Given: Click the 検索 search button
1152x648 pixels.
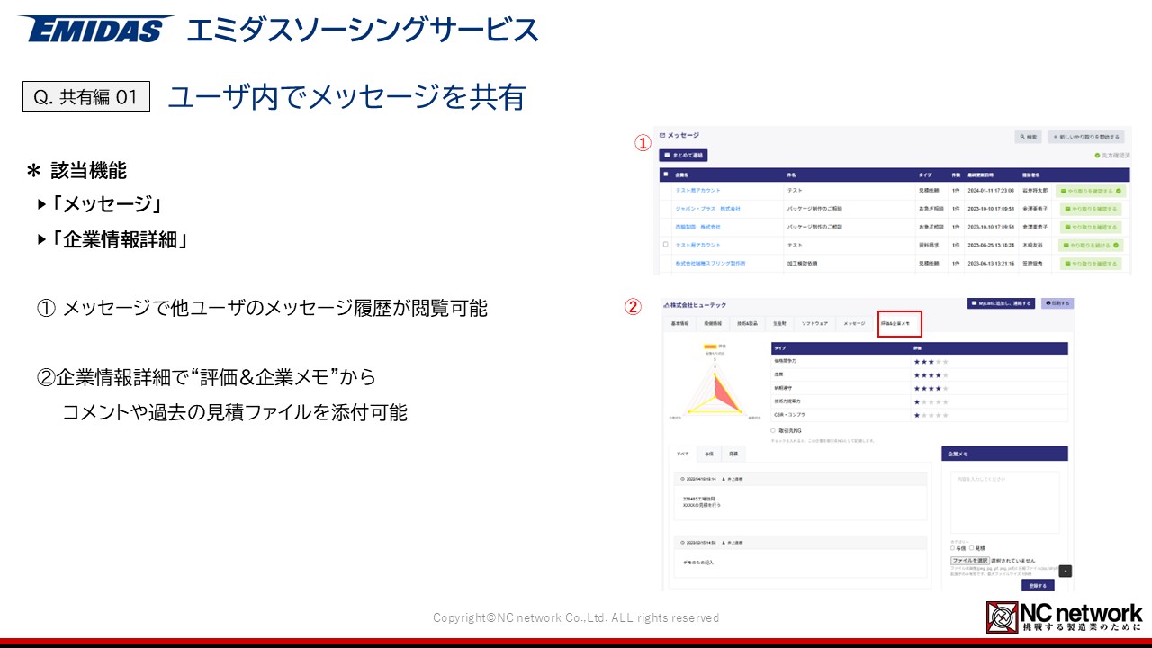Looking at the screenshot, I should pyautogui.click(x=1028, y=137).
